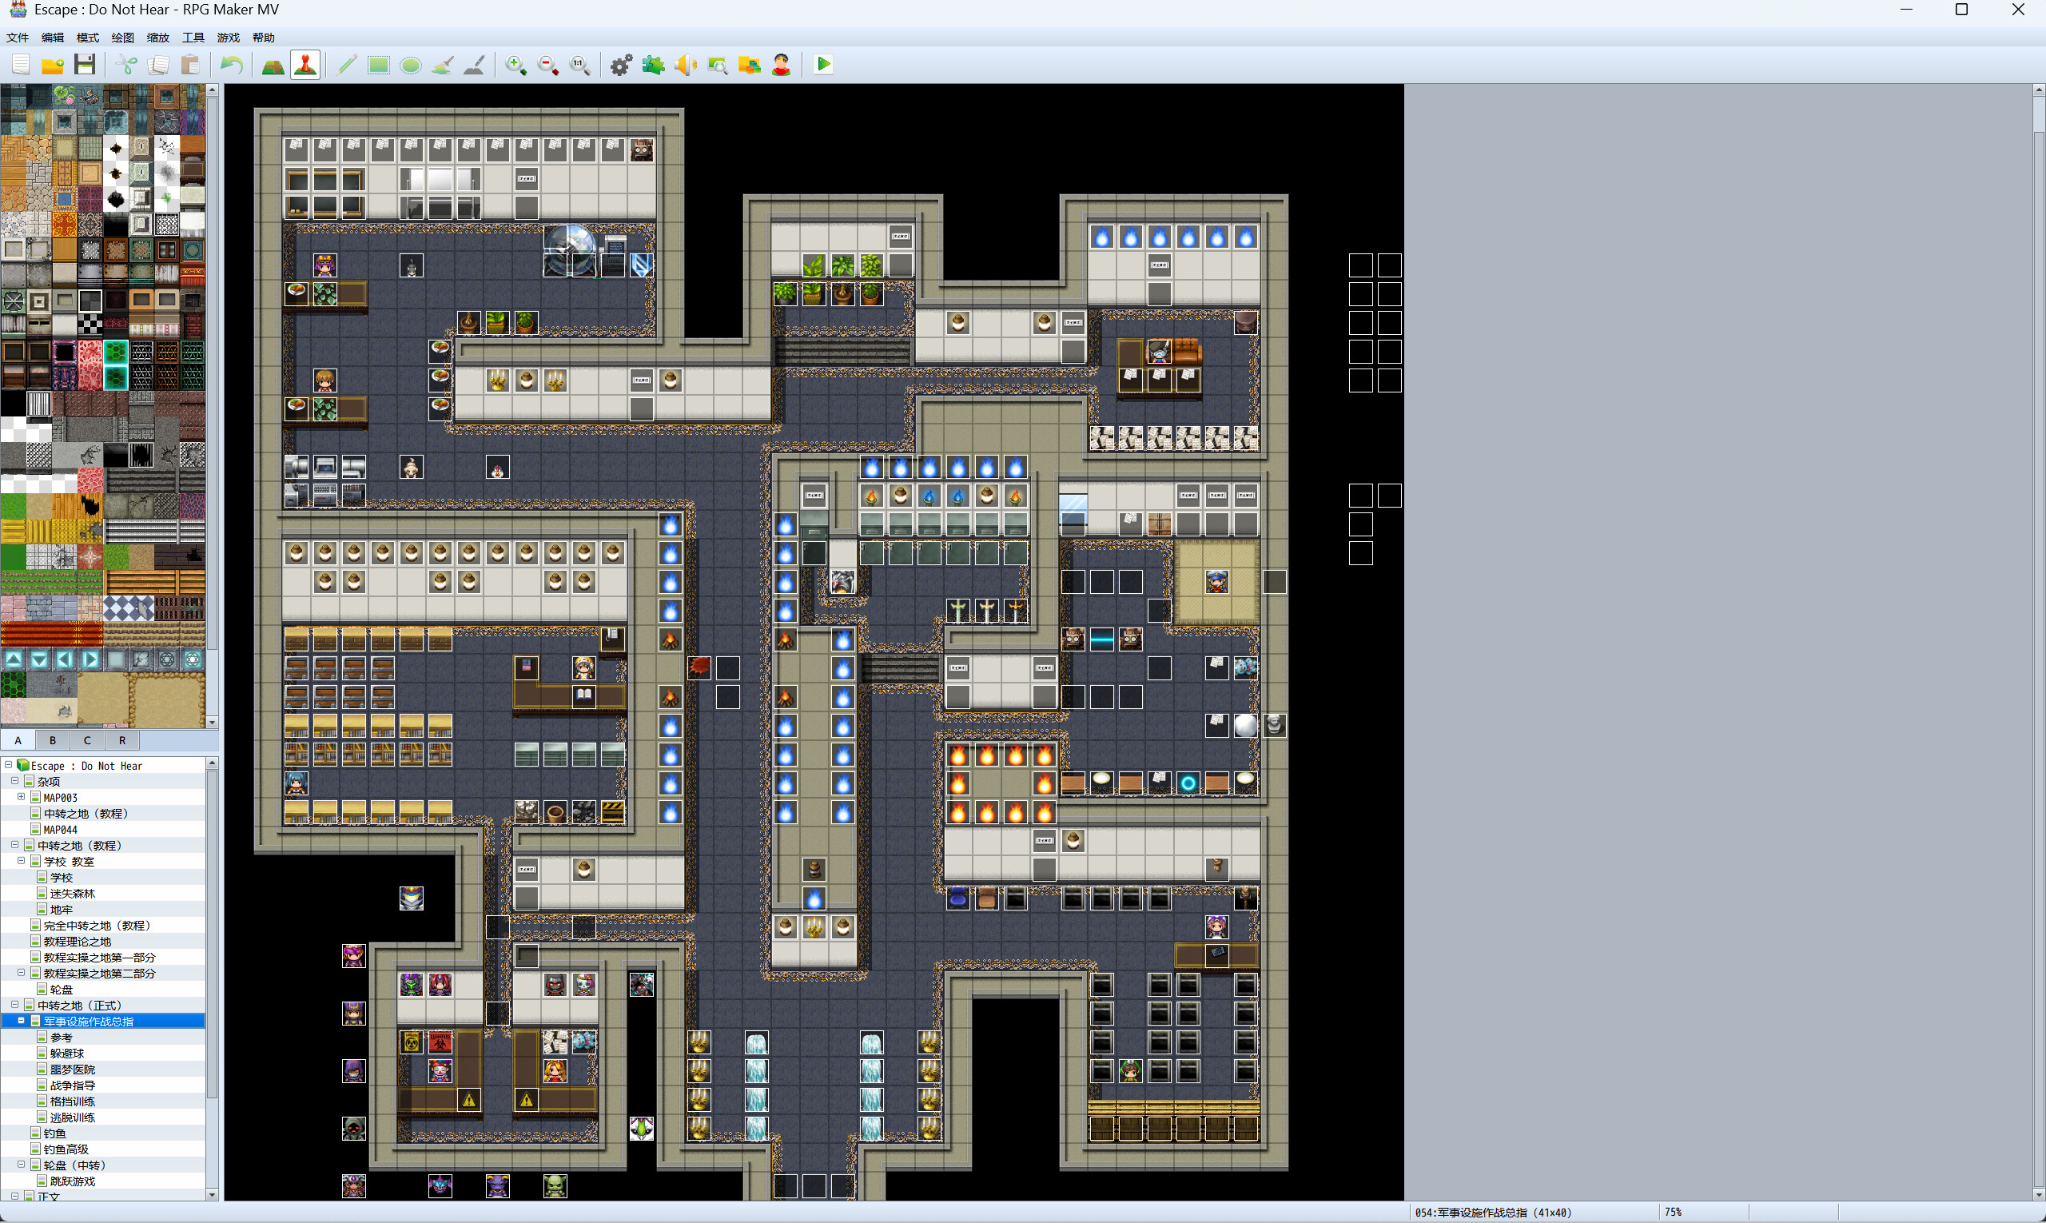Expand the MAP003 tree node
The image size is (2046, 1223).
[x=21, y=797]
